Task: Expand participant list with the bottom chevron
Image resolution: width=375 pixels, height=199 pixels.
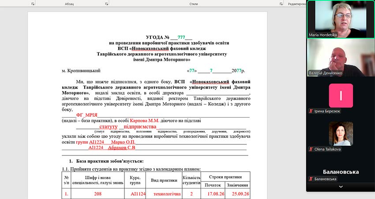Action: click(341, 187)
